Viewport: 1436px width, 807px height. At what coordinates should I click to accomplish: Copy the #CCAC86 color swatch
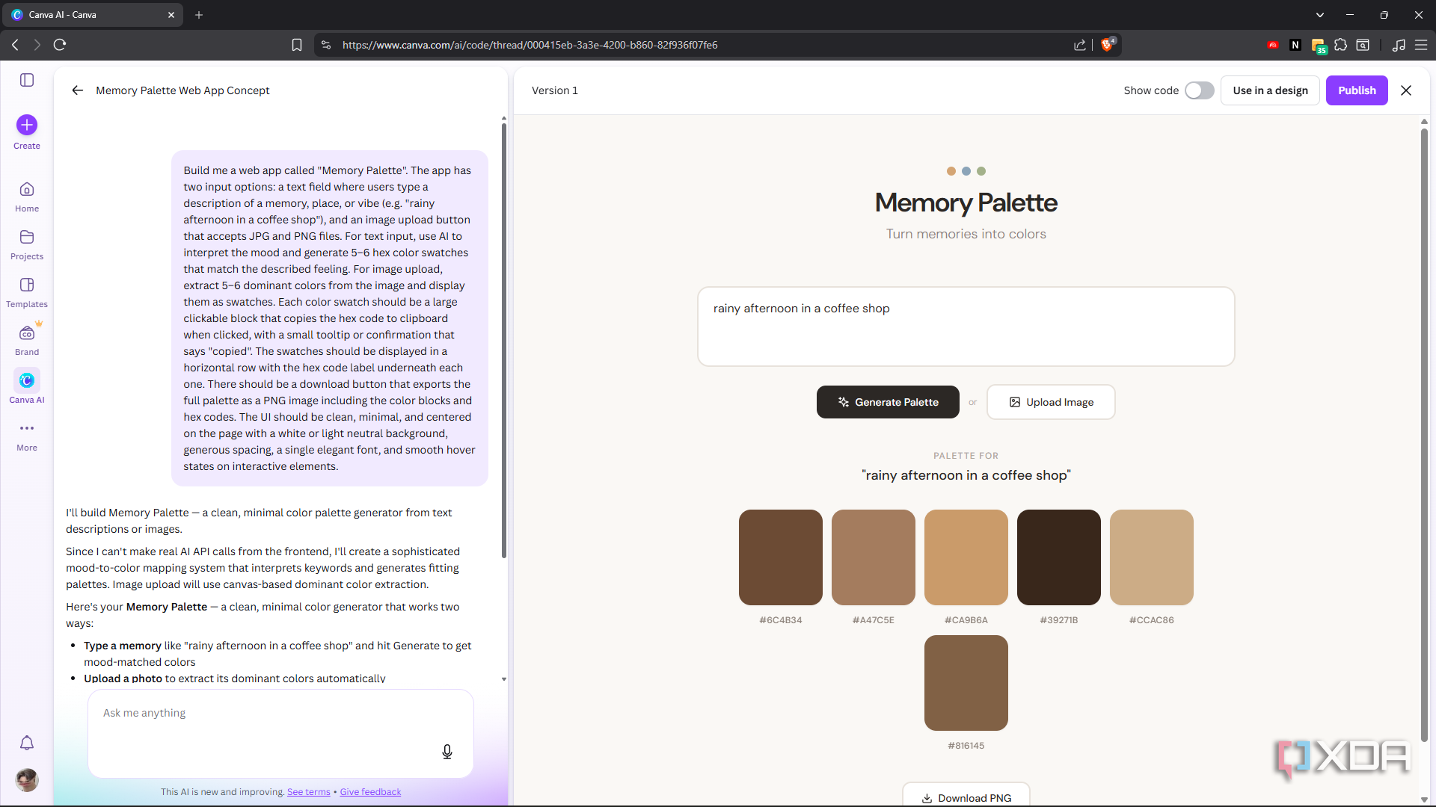(1152, 557)
